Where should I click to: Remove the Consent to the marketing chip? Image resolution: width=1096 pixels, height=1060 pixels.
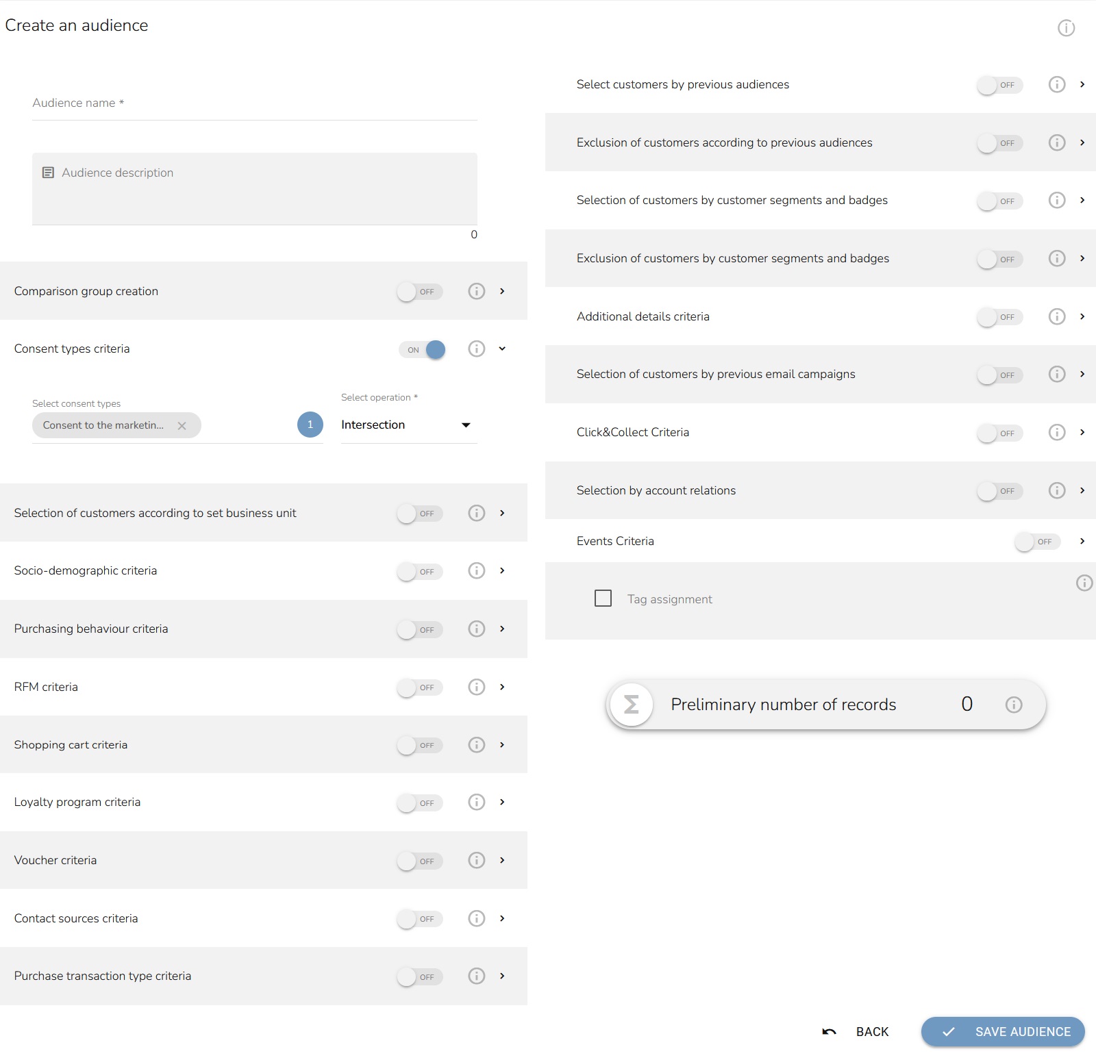(182, 426)
